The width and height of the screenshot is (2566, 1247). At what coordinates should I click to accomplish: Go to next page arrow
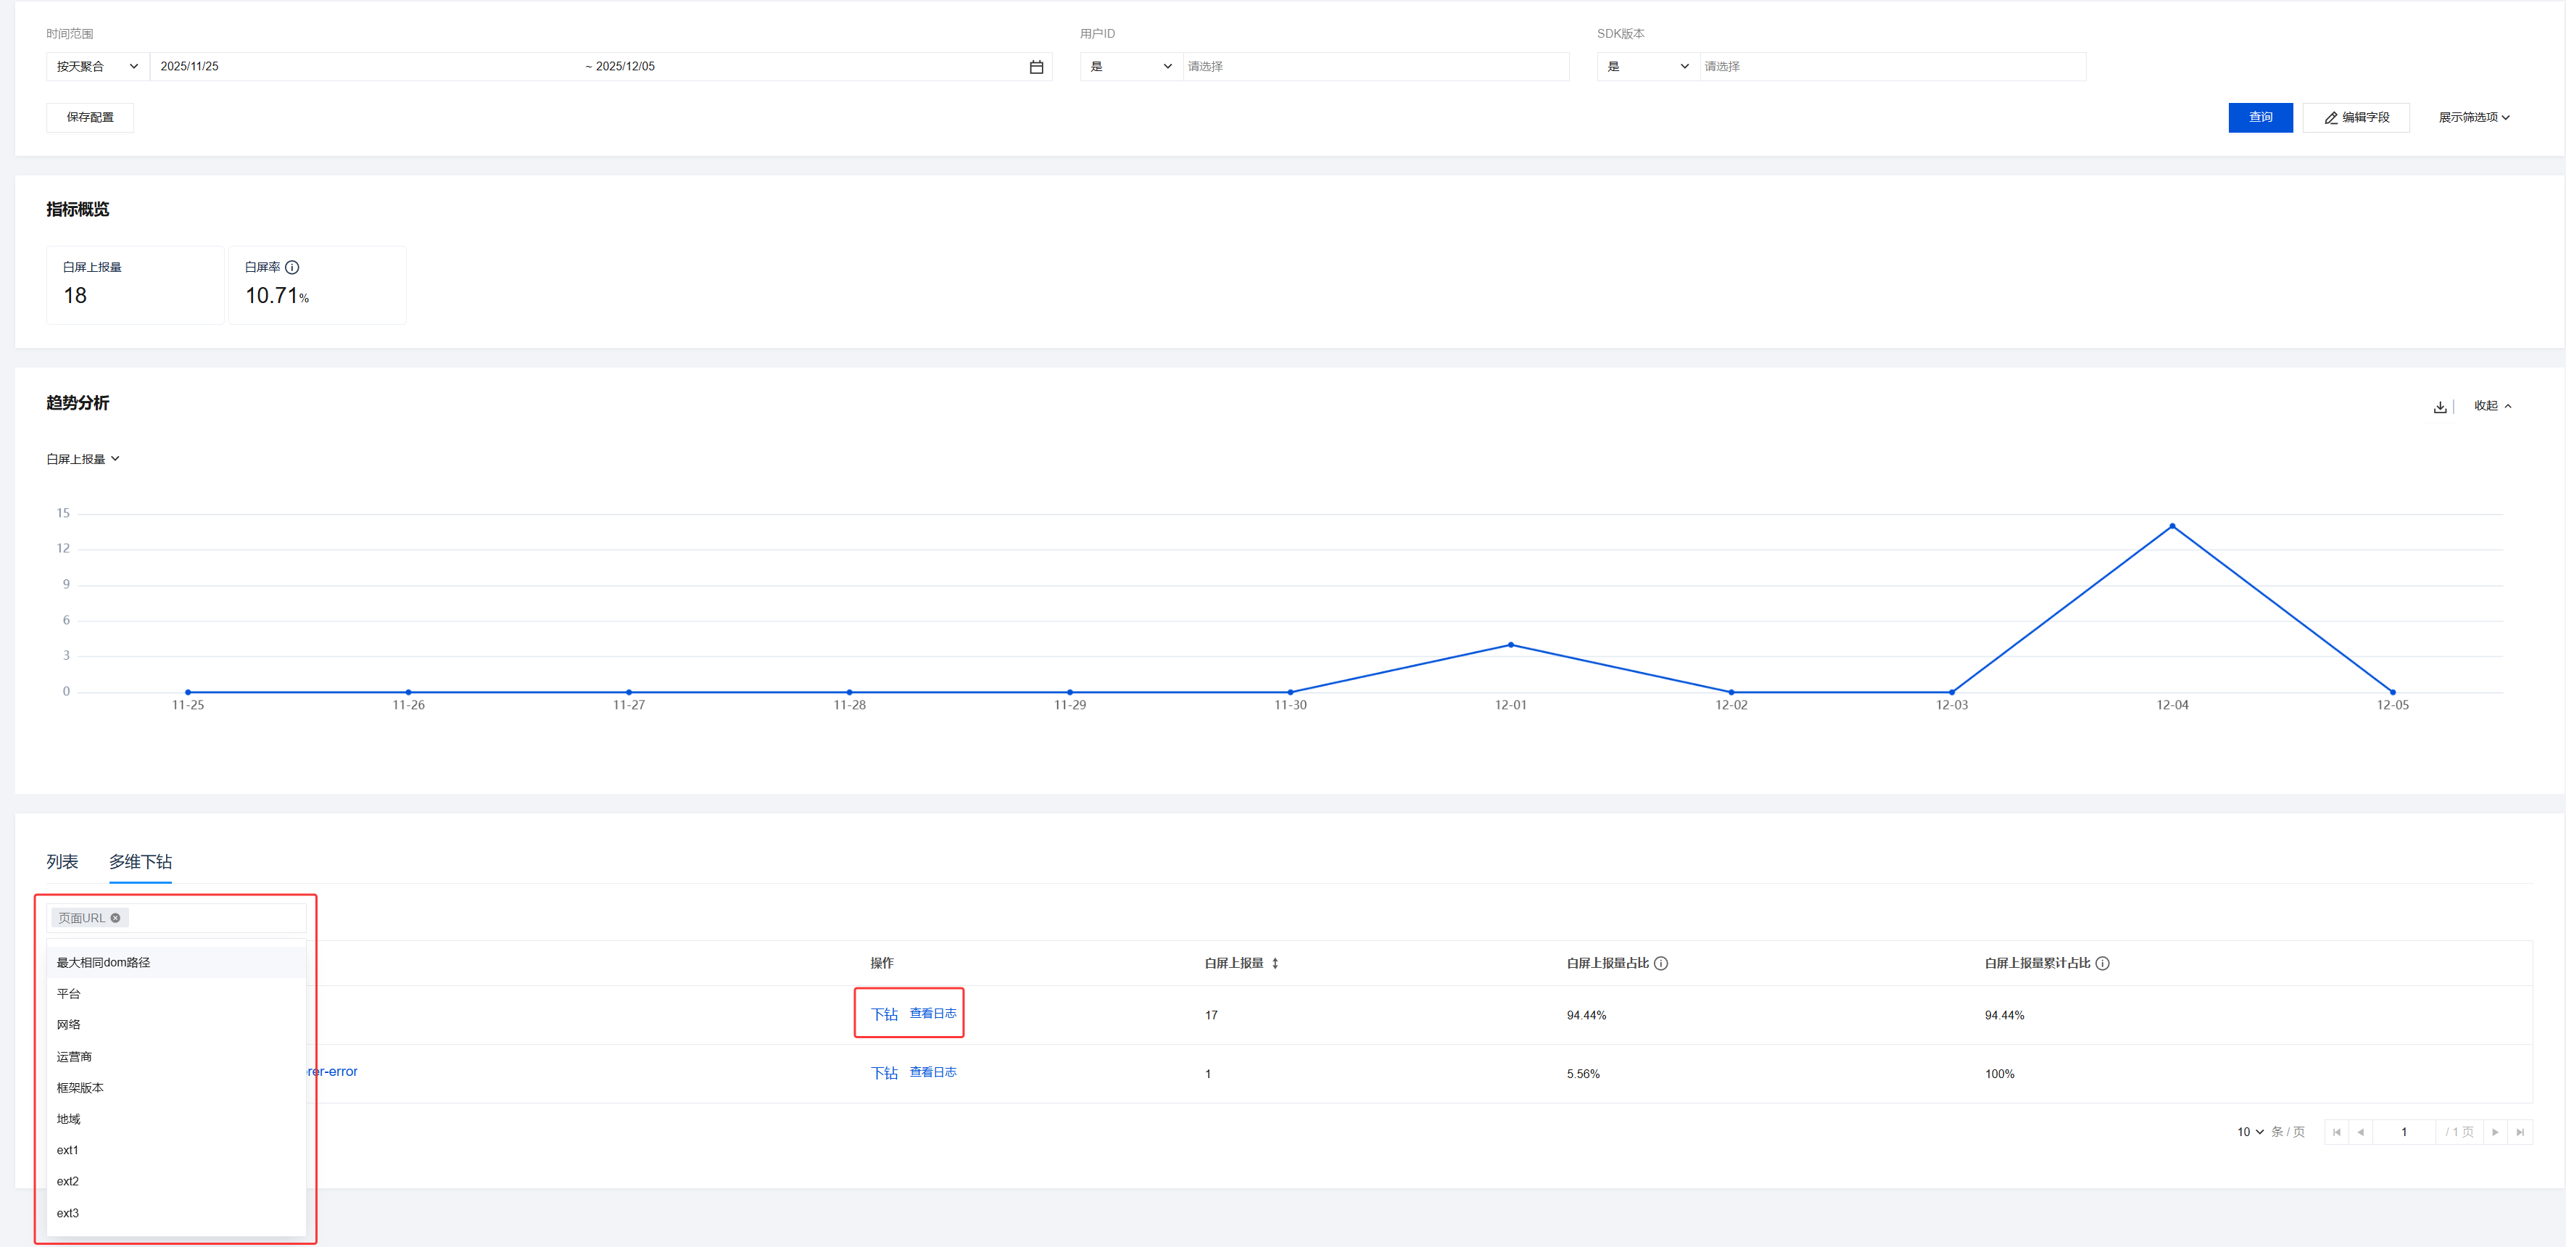point(2495,1132)
